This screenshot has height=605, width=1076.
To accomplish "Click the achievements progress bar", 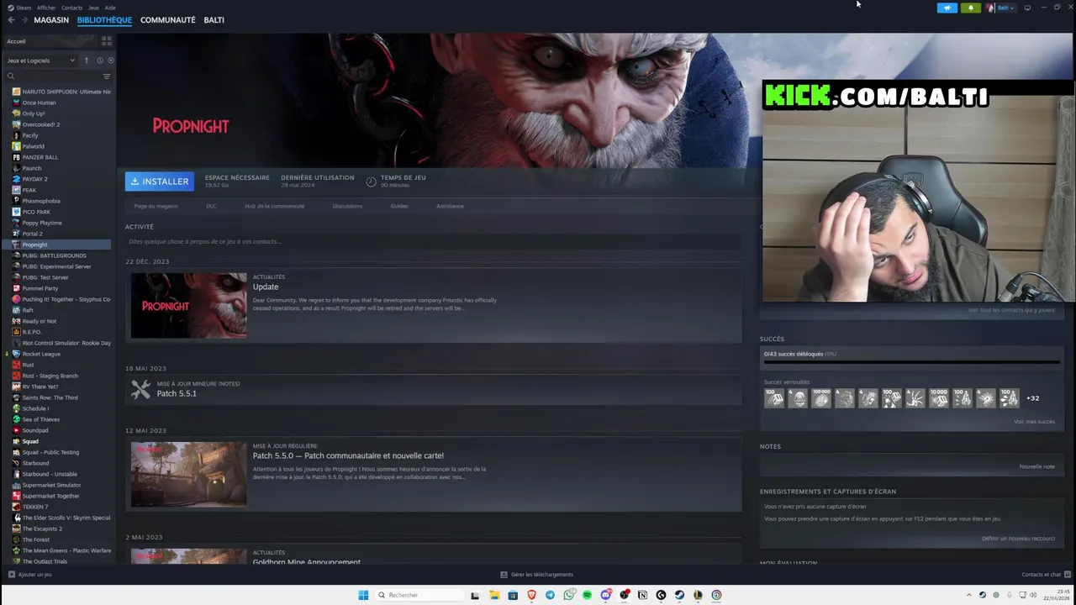I will pos(911,363).
